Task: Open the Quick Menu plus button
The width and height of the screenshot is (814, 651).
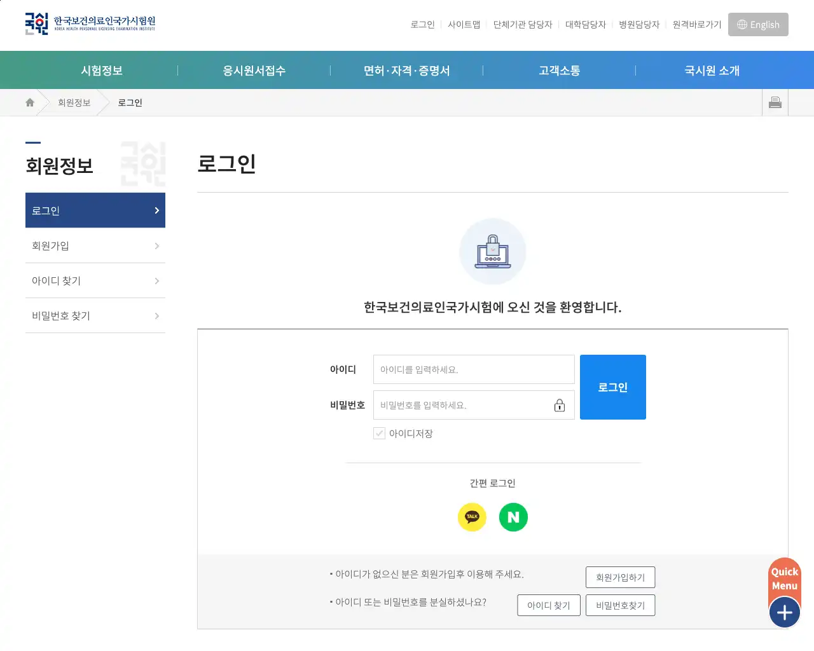Action: click(x=785, y=612)
